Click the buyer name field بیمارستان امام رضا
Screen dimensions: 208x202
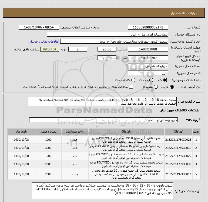pyautogui.click(x=108, y=34)
